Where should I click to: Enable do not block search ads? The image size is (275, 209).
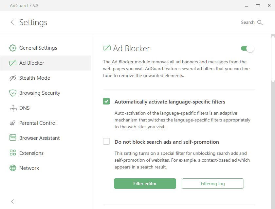coord(106,141)
